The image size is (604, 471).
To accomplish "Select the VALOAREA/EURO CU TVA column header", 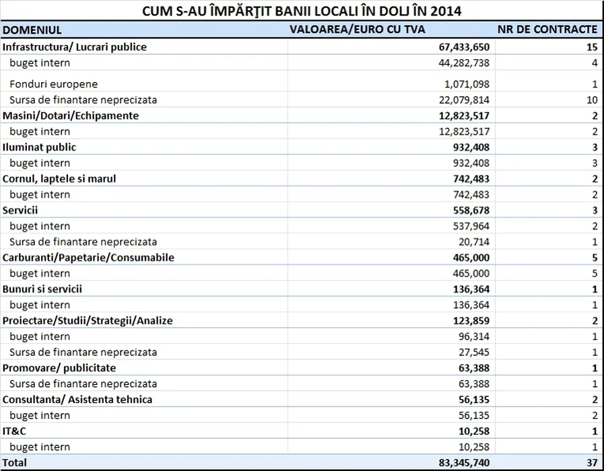I will 357,30.
